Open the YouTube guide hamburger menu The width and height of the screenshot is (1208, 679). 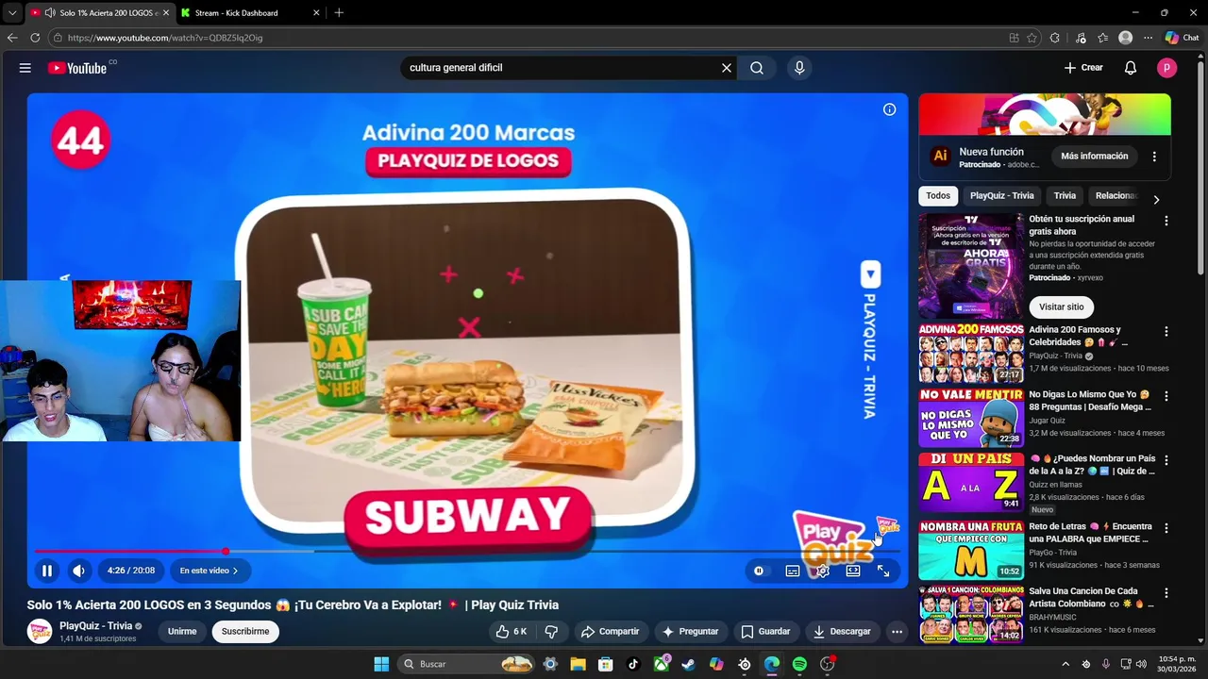tap(25, 68)
